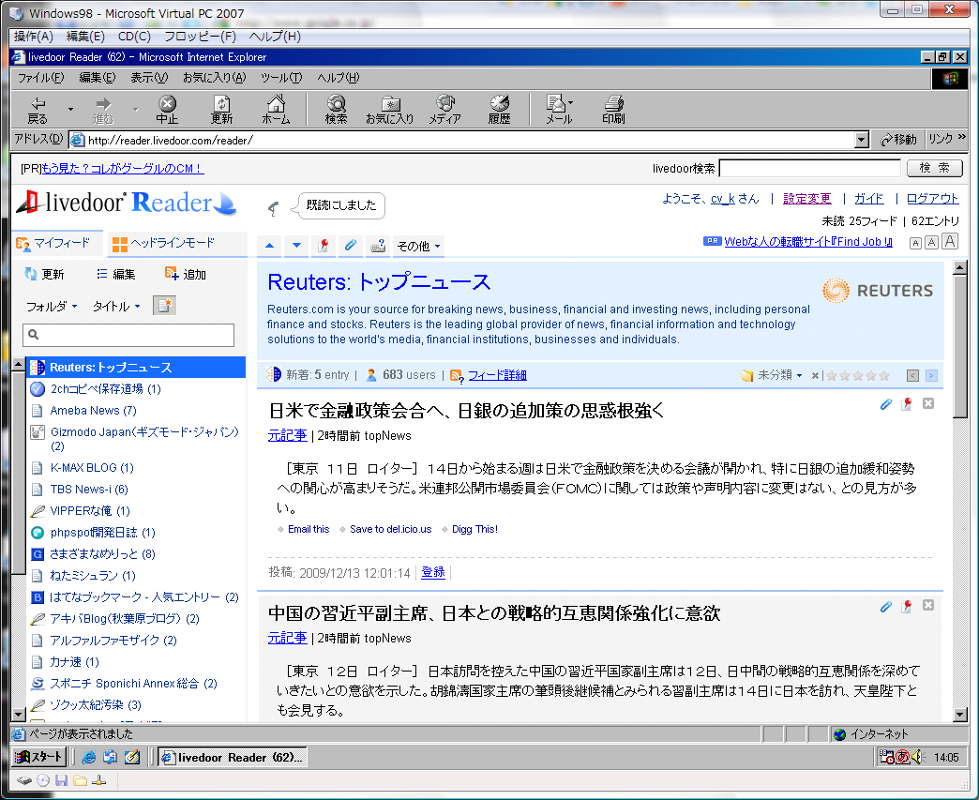The image size is (979, 800).
Task: Click the volume speaker tray icon
Action: pos(918,757)
